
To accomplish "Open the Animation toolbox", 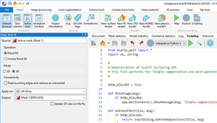I will (39, 21).
